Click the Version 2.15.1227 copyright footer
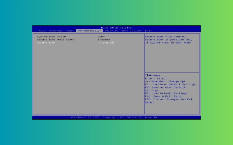This screenshot has height=145, width=233. 115,117
